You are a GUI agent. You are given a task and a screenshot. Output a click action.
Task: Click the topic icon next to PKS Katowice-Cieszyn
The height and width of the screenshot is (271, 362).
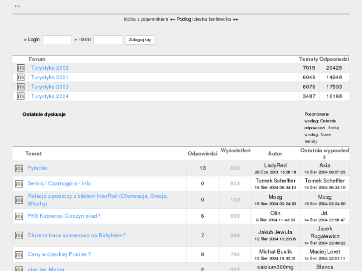tap(19, 216)
